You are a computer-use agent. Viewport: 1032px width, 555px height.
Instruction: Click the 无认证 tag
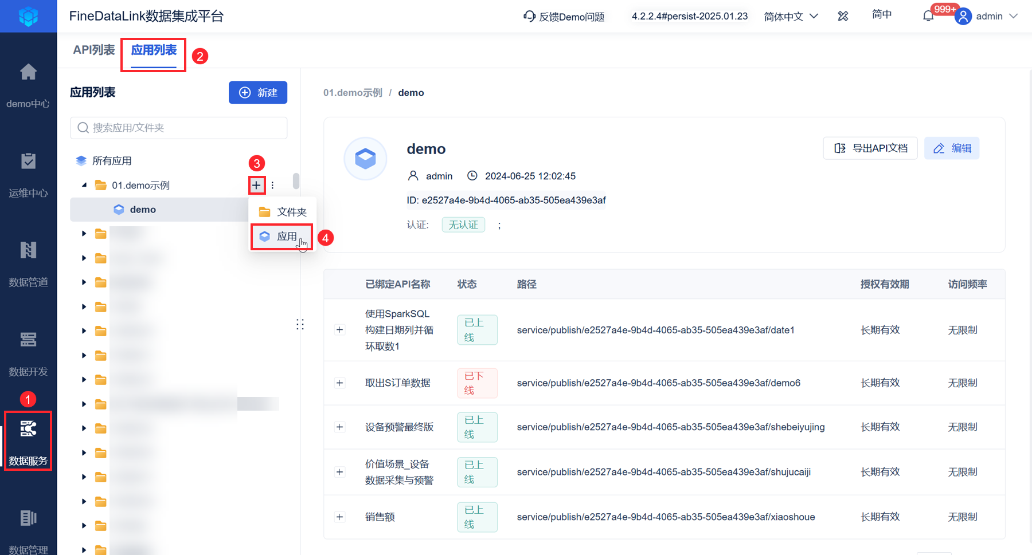(x=463, y=225)
